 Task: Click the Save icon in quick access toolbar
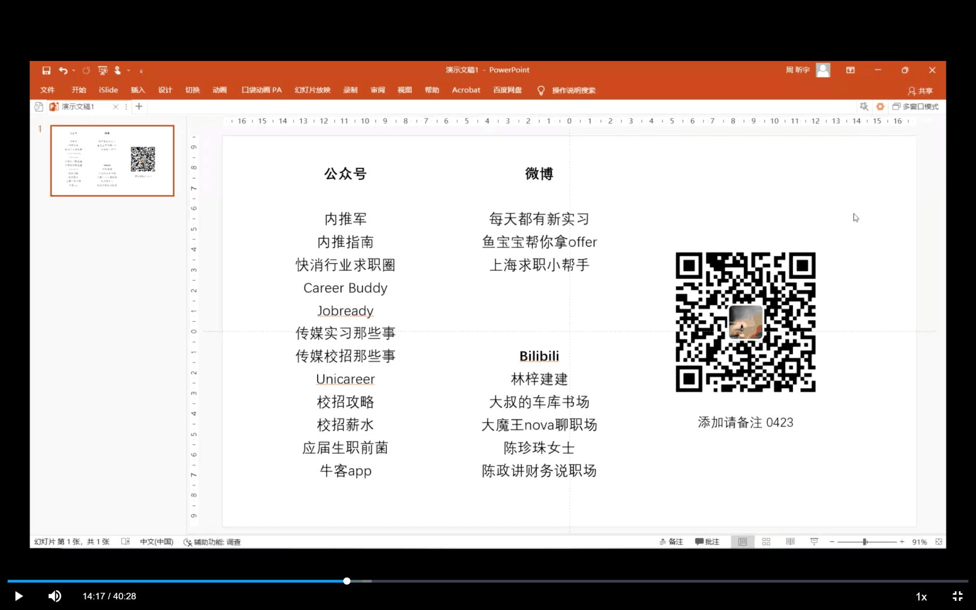click(46, 71)
